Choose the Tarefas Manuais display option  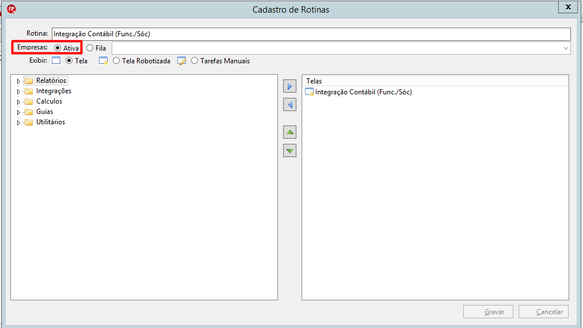[195, 60]
